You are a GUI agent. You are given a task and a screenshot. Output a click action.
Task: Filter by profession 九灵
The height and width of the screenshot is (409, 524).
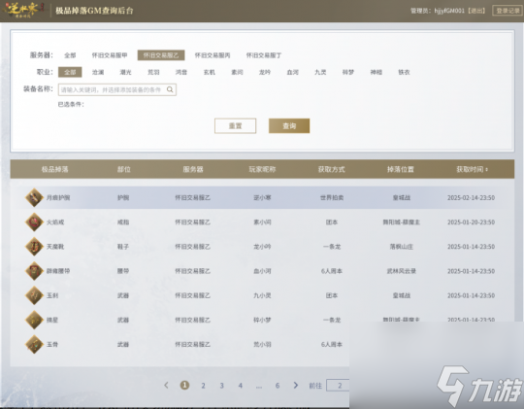coord(320,72)
